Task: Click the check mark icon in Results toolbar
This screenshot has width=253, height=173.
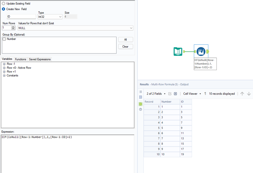Action: (x=170, y=94)
